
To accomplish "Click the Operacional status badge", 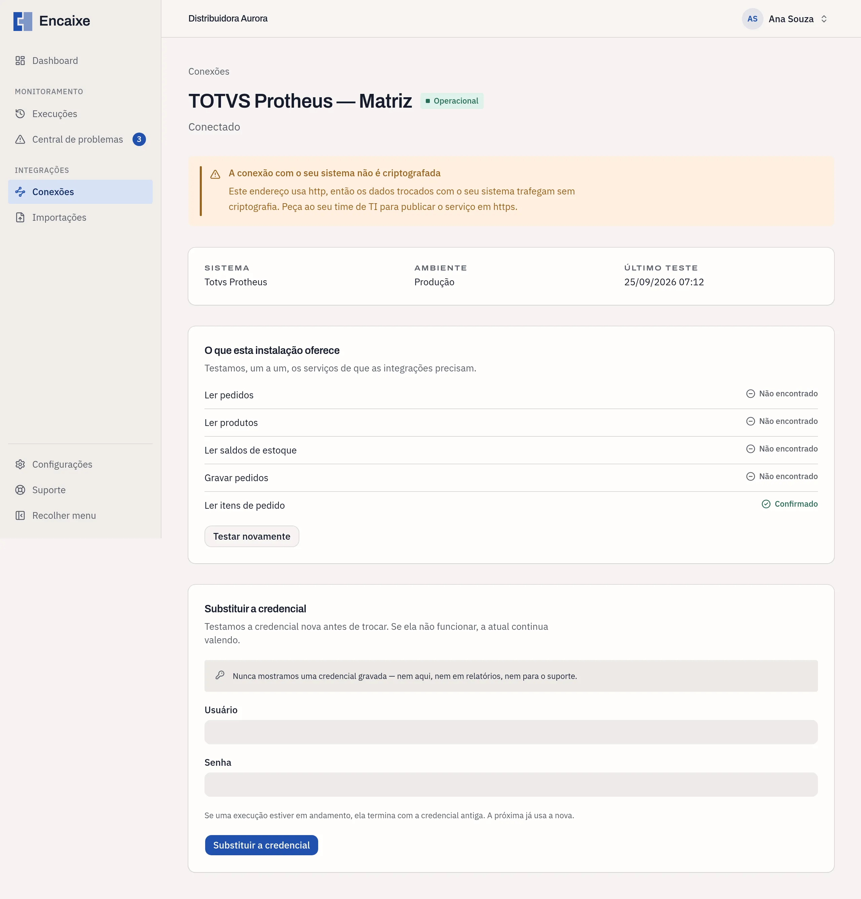I will point(452,101).
